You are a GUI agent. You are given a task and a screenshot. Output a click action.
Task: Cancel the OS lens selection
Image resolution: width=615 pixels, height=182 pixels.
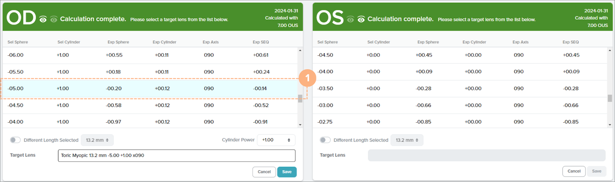574,171
